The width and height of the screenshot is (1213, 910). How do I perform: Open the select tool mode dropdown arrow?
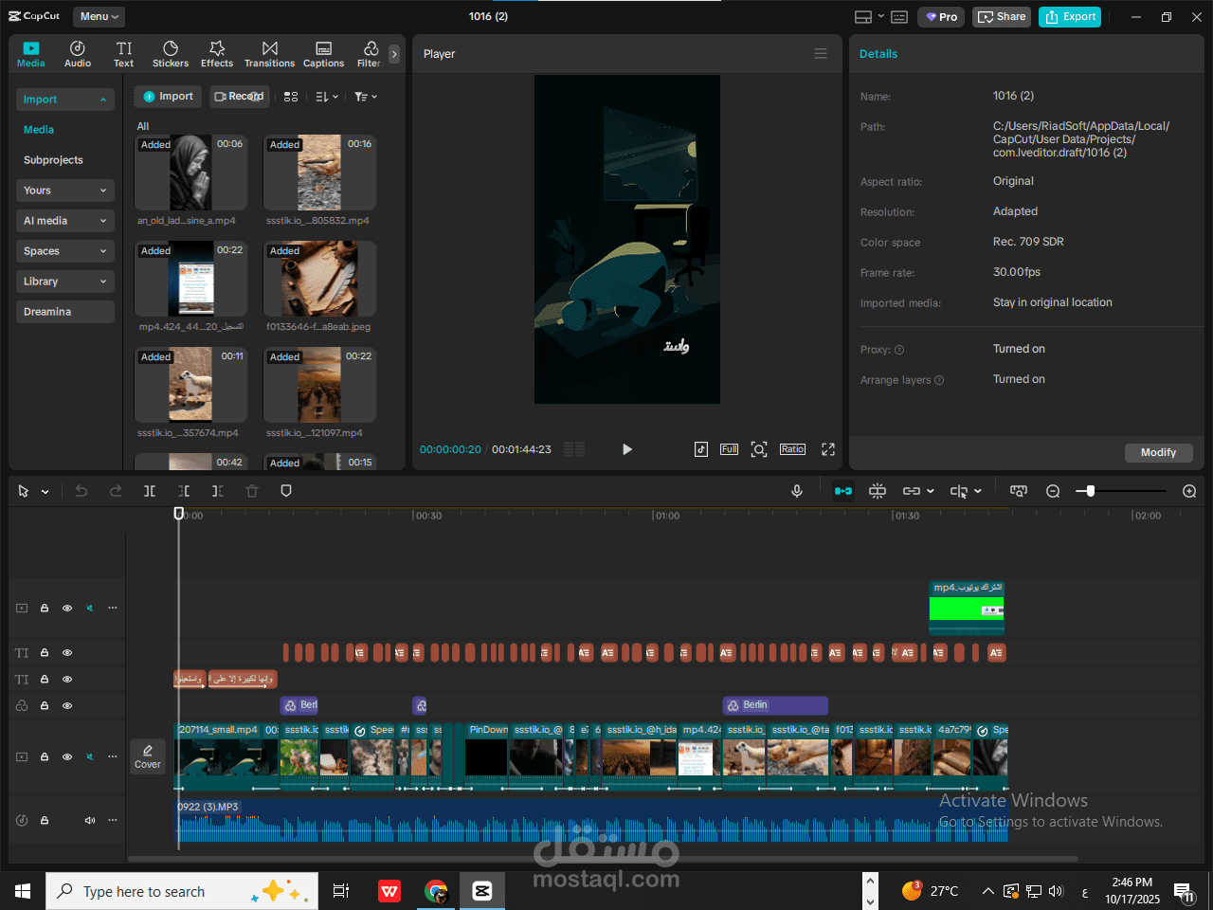[x=45, y=492]
